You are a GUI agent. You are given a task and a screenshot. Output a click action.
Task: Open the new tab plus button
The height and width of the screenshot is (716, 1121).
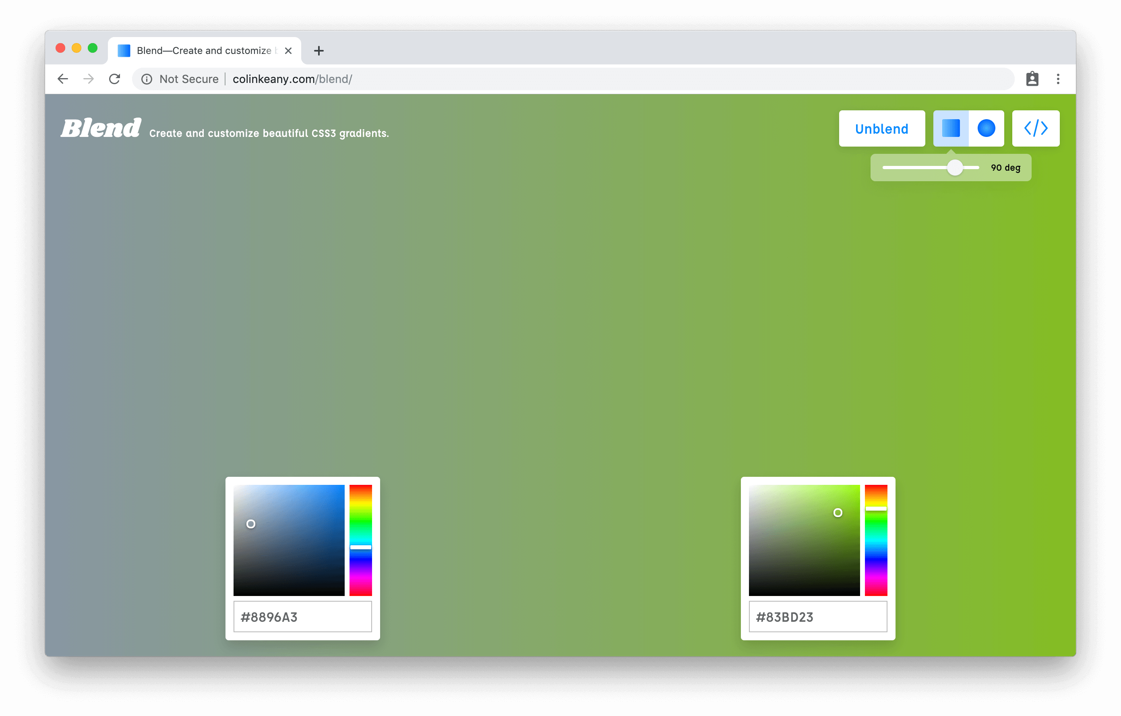pos(319,51)
